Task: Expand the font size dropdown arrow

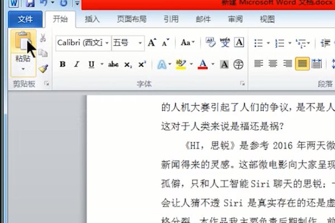Action: point(140,43)
